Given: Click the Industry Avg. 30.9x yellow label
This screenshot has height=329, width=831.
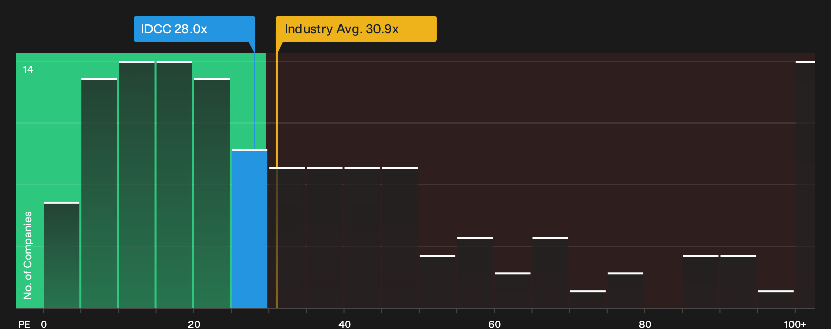Looking at the screenshot, I should (x=356, y=29).
